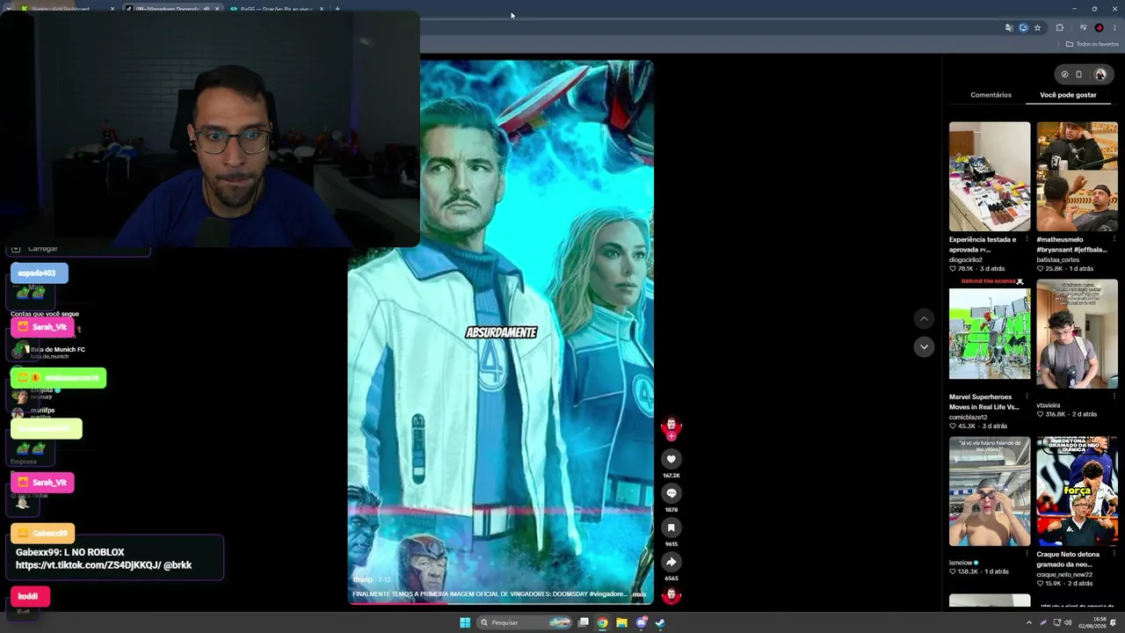Image resolution: width=1125 pixels, height=633 pixels.
Task: Open Todos os favoritos bookmarks folder
Action: pyautogui.click(x=1092, y=44)
